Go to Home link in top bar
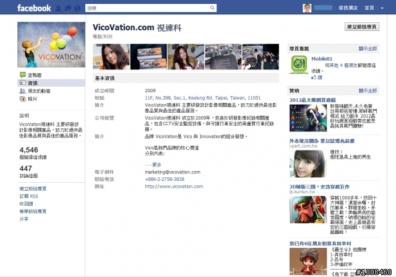Screen dimensions: 396x277 pos(369,8)
